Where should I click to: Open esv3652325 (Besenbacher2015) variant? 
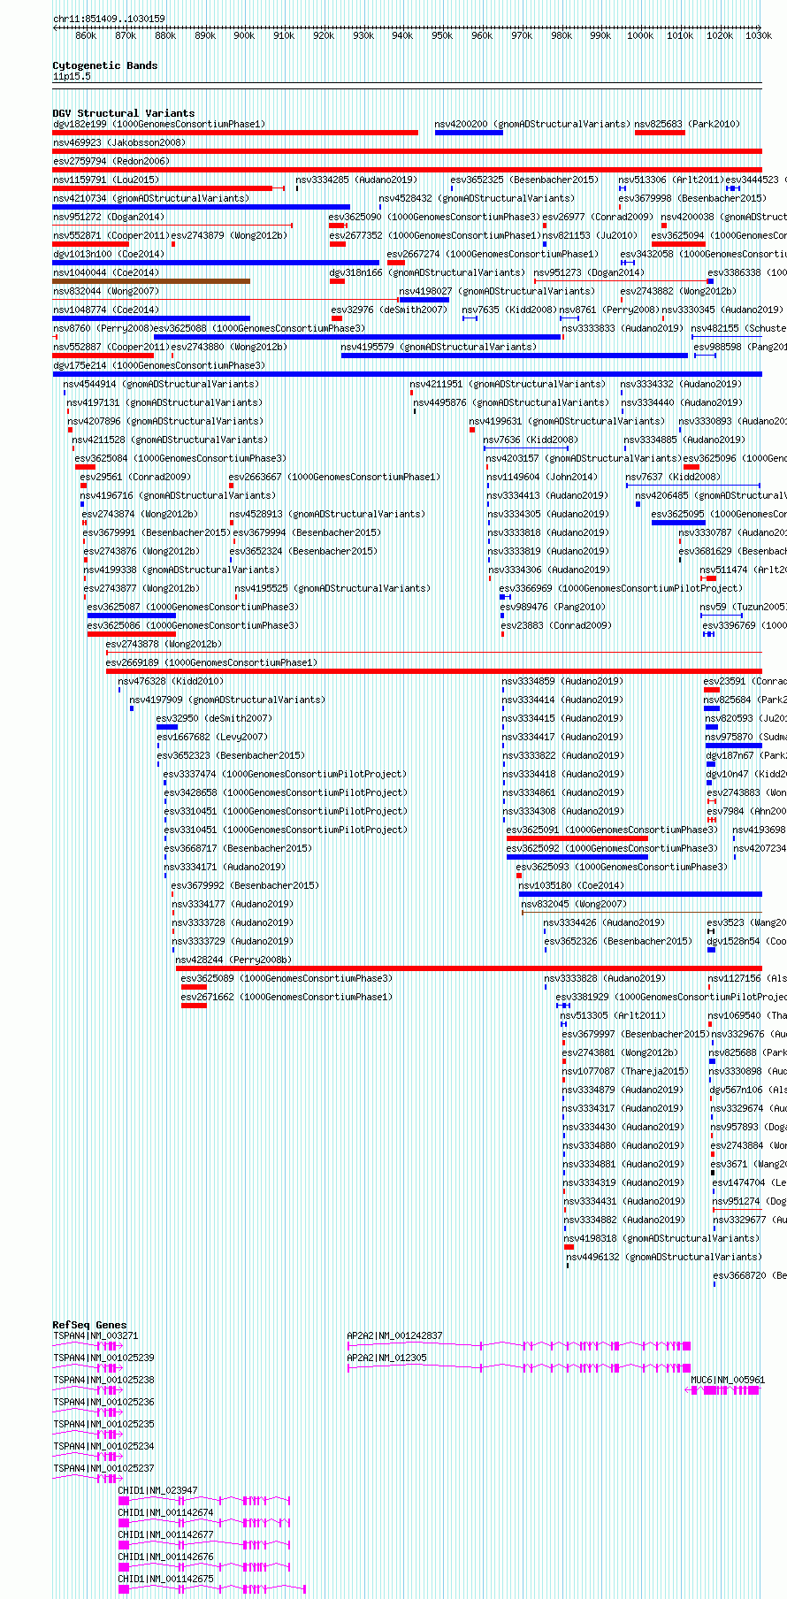[x=524, y=180]
